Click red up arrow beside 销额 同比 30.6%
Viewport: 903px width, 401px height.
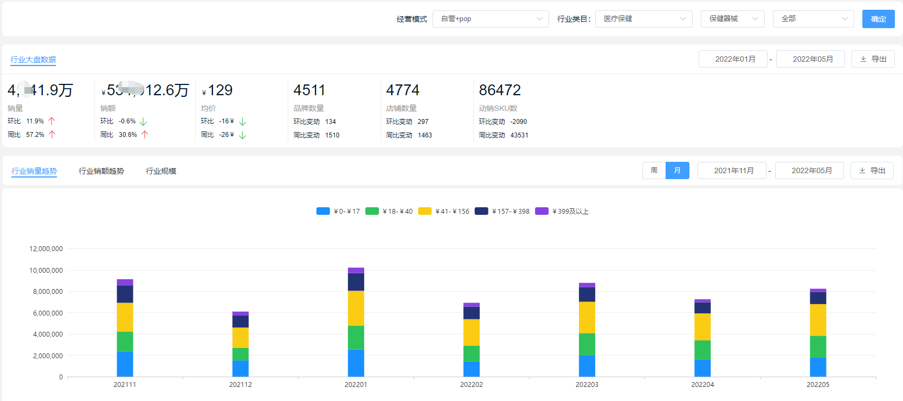click(145, 135)
